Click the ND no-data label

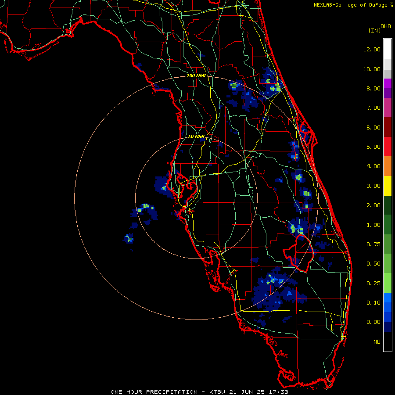tap(377, 342)
